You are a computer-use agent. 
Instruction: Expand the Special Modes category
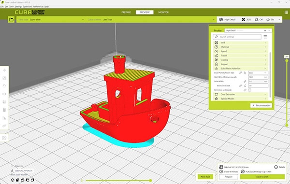pyautogui.click(x=240, y=99)
